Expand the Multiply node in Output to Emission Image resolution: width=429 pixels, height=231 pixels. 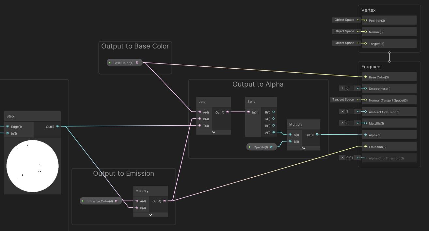[151, 214]
